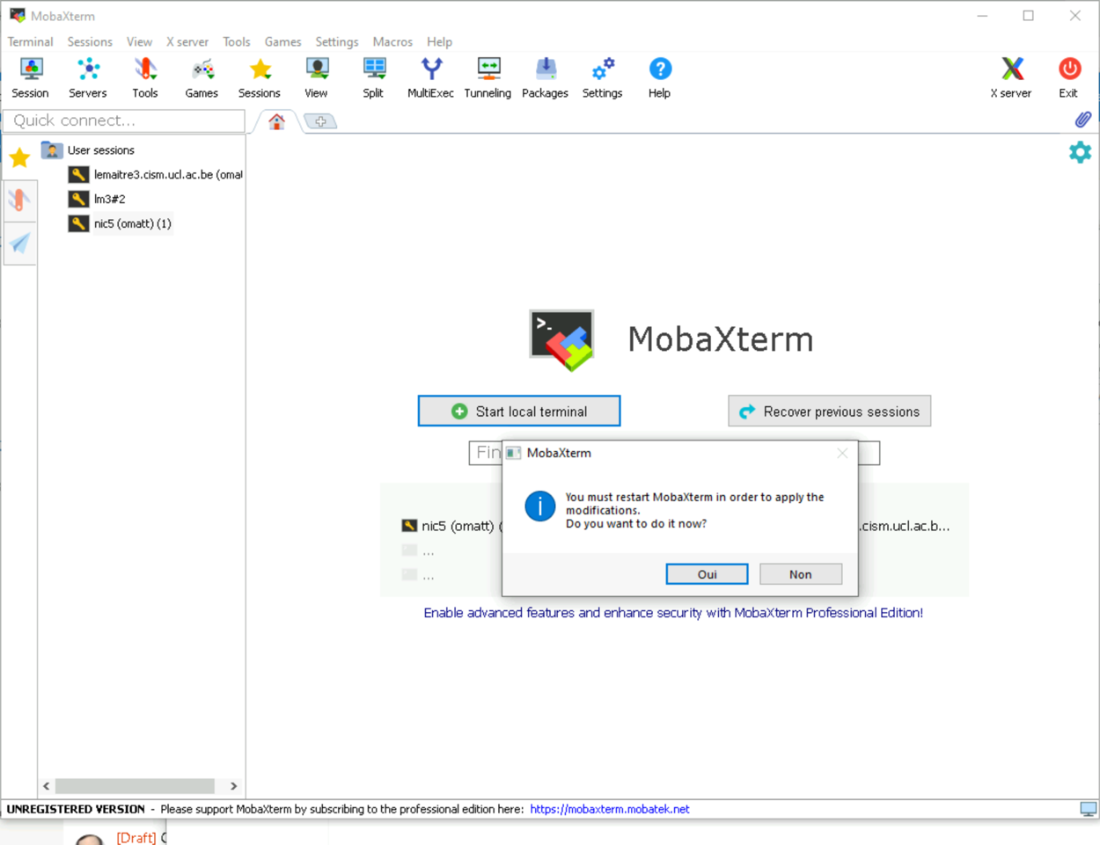Open the teal gear settings icon

(x=1080, y=152)
